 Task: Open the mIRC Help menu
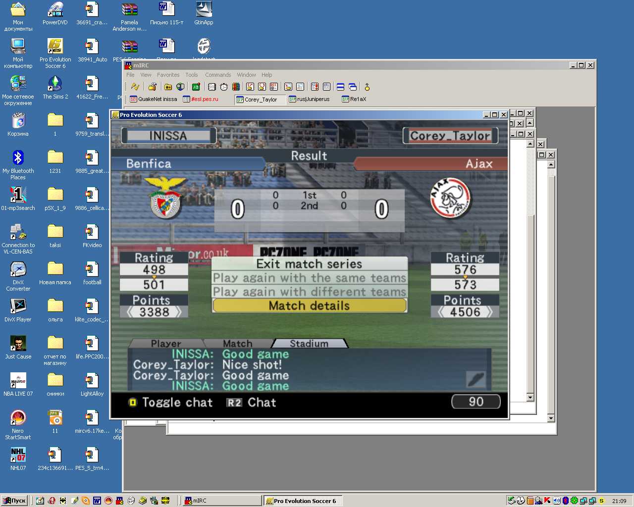[x=267, y=75]
